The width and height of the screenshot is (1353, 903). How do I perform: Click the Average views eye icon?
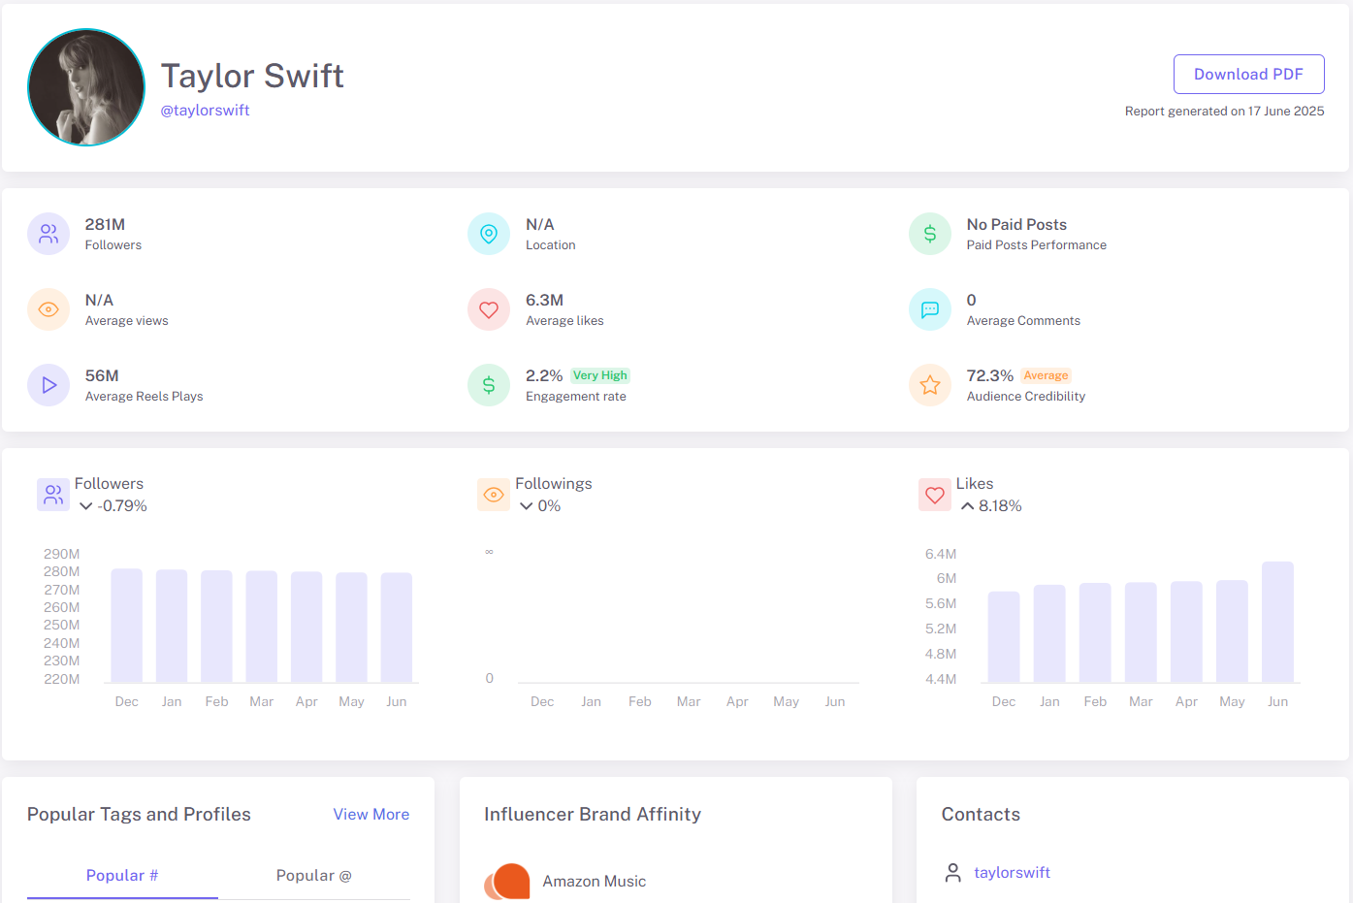point(48,309)
